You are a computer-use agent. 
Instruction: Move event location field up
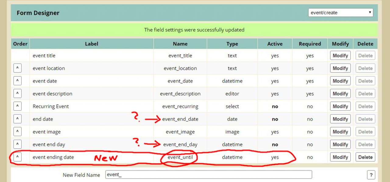[x=17, y=68]
